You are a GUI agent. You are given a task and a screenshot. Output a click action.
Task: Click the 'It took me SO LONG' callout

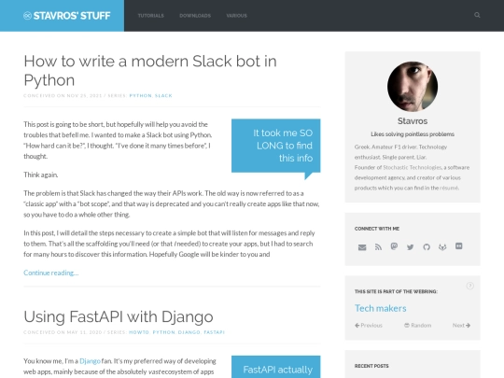(x=275, y=146)
